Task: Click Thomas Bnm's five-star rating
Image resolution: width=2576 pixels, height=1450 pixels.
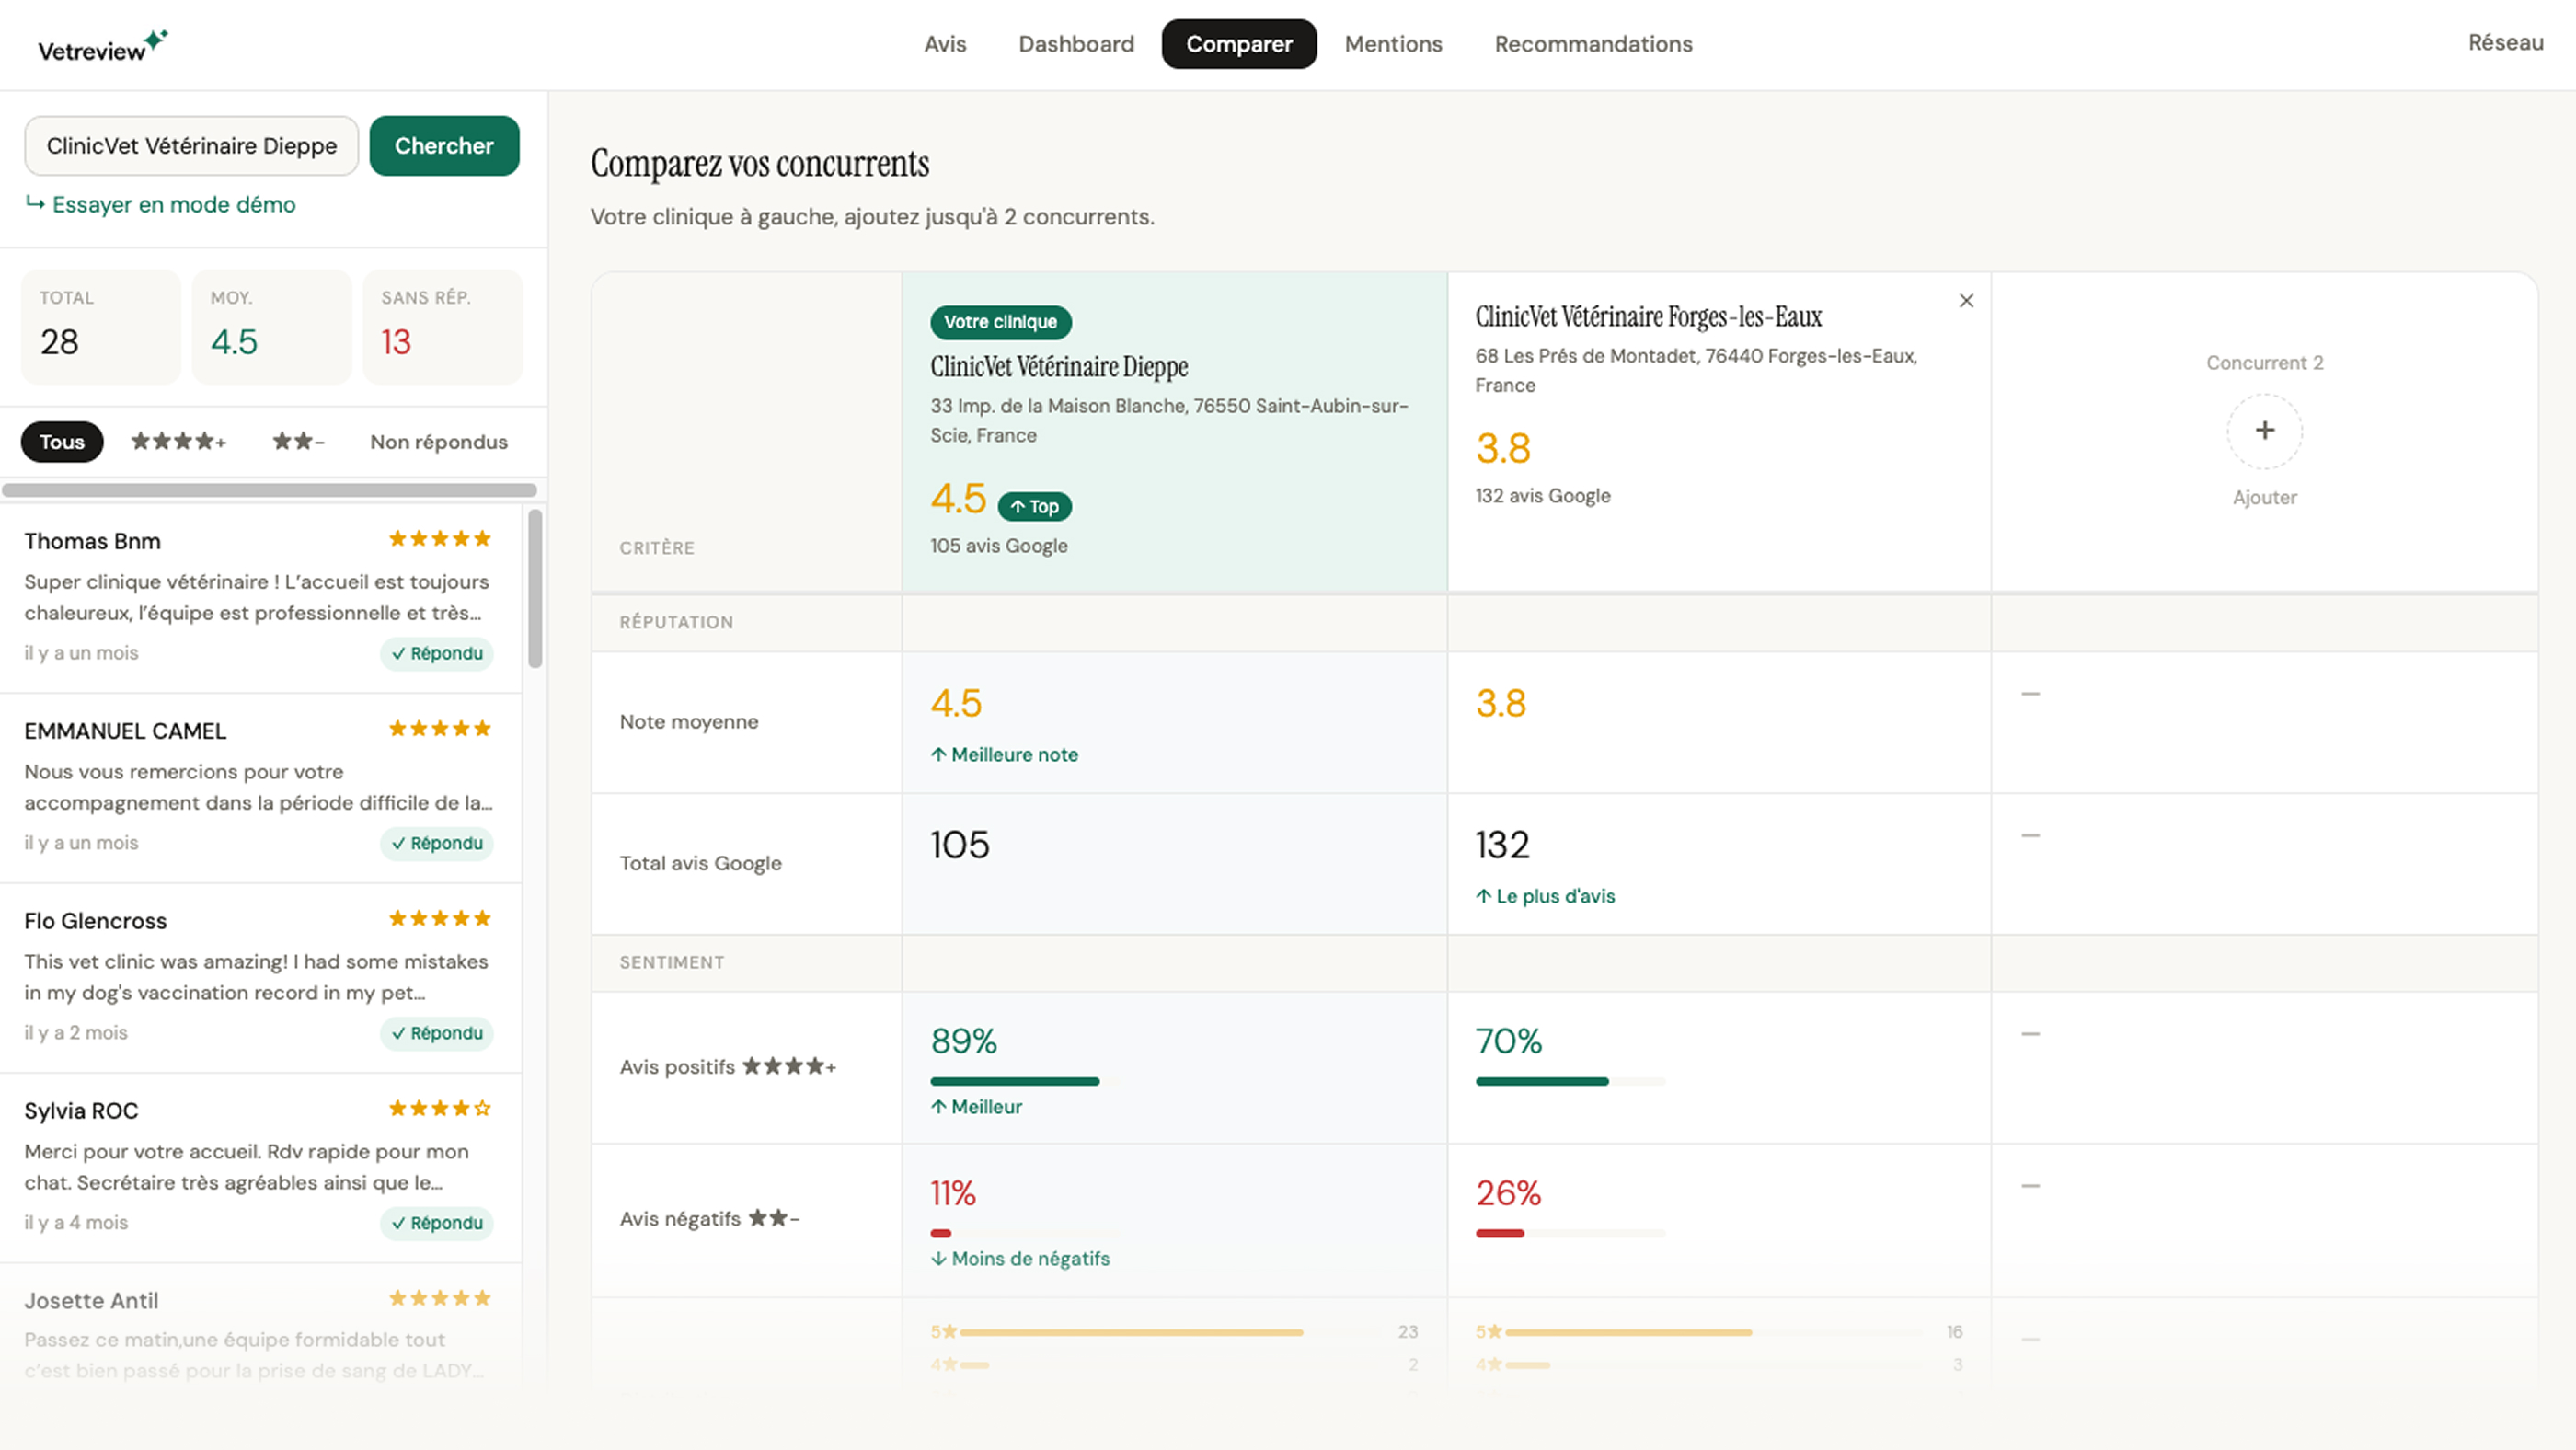Action: pos(440,539)
